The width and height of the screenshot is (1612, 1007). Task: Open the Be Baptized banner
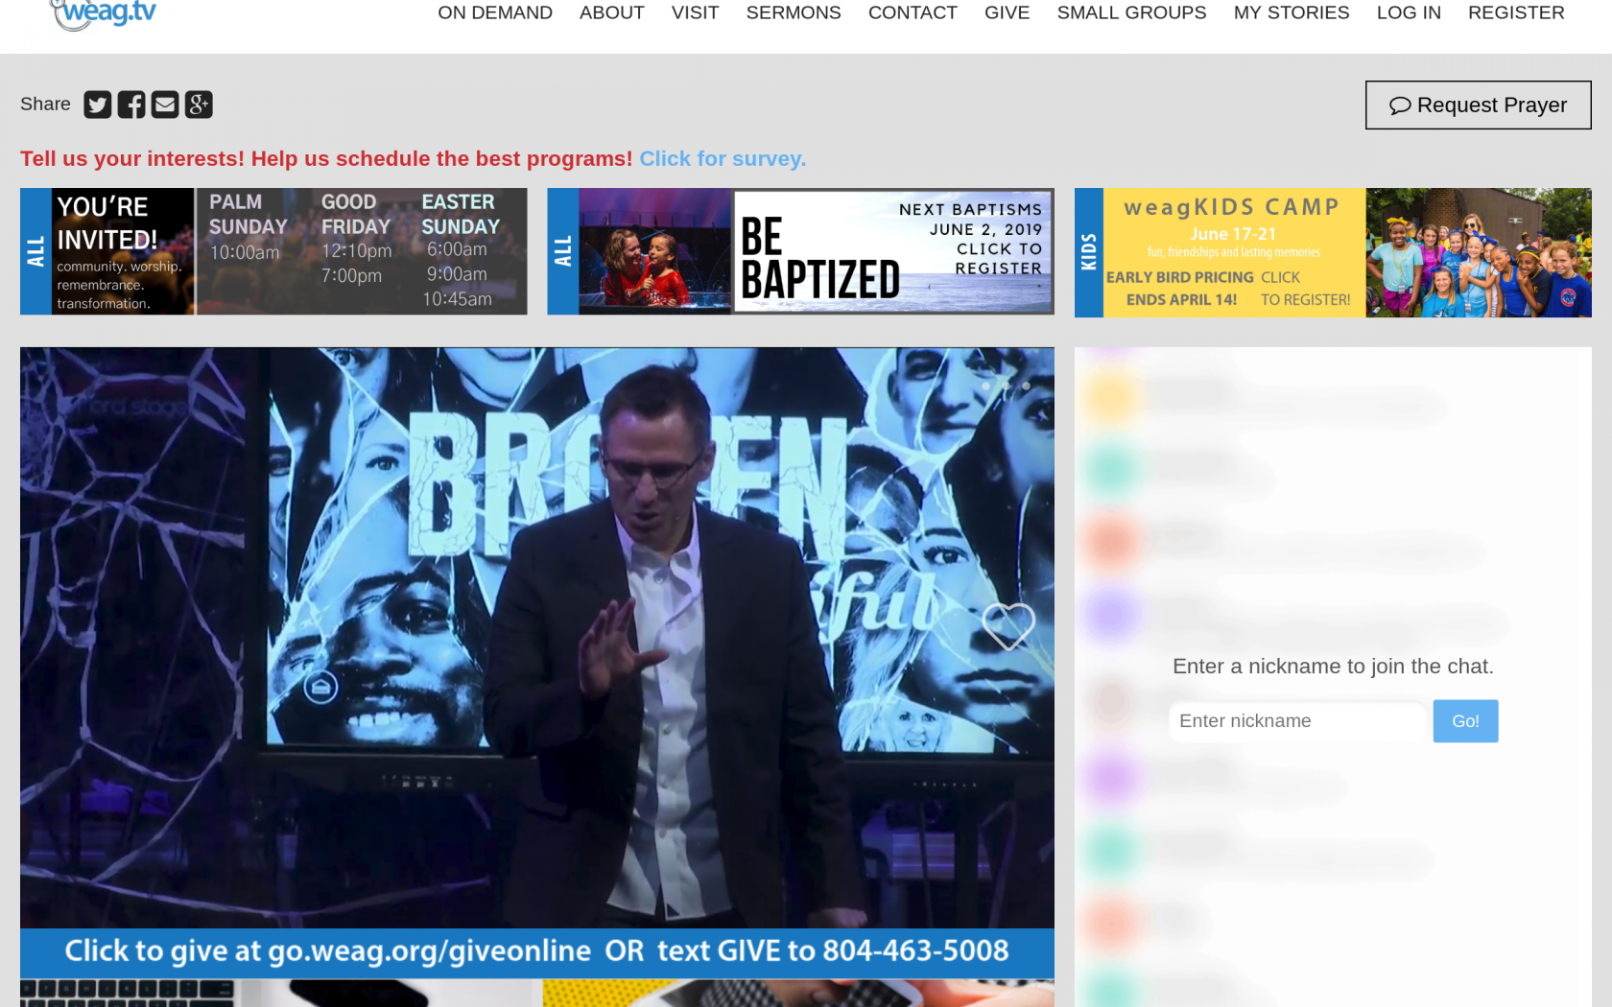coord(800,251)
